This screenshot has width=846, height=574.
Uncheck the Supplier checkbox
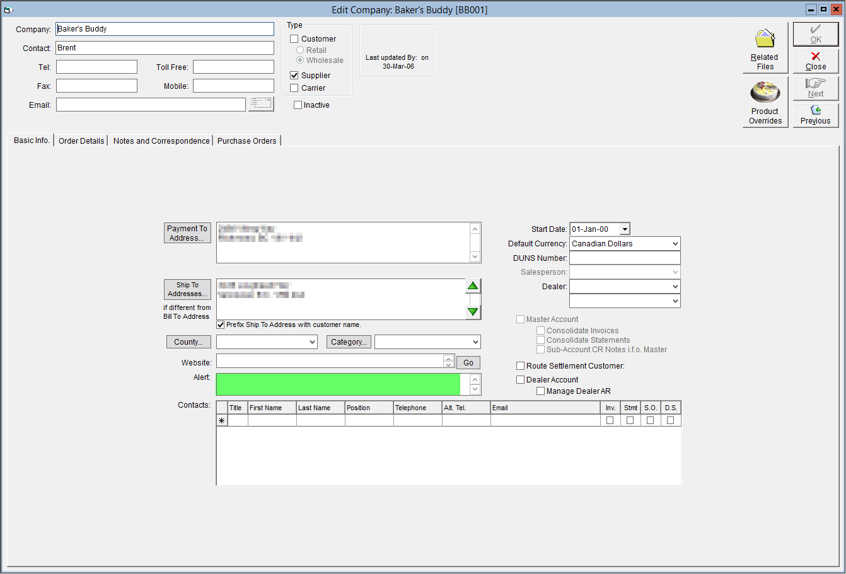[294, 75]
